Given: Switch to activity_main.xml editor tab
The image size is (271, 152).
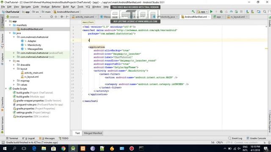Looking at the screenshot, I should pyautogui.click(x=85, y=17).
